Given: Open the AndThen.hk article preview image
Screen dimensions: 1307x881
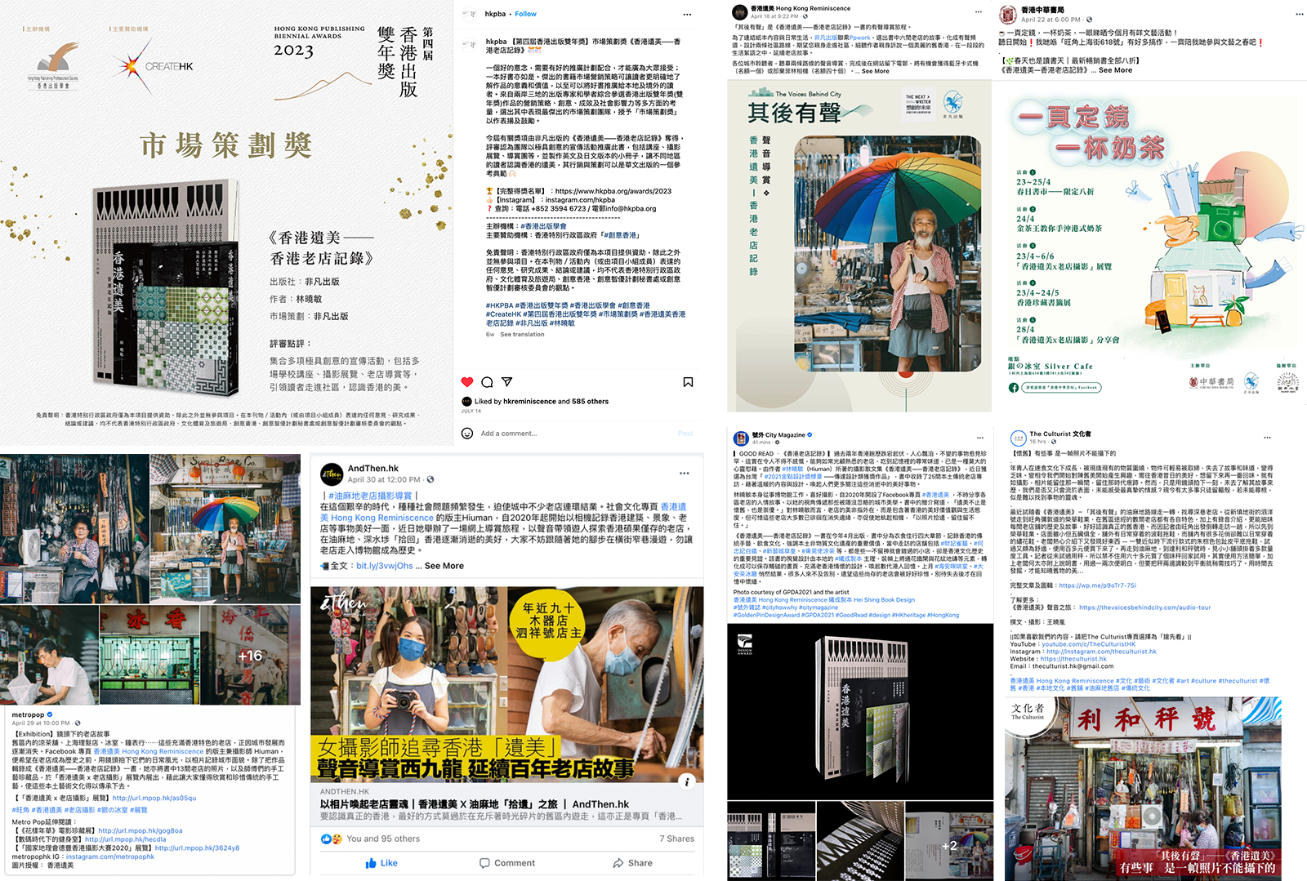Looking at the screenshot, I should pyautogui.click(x=507, y=684).
